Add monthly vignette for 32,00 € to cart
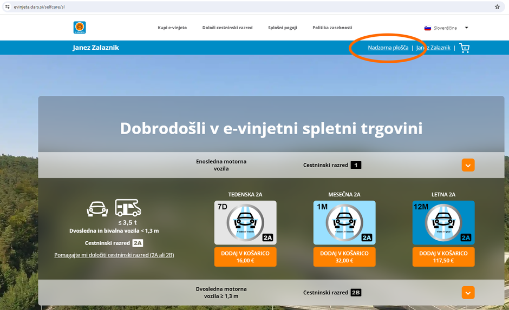Viewport: 509px width, 310px height. [x=344, y=257]
